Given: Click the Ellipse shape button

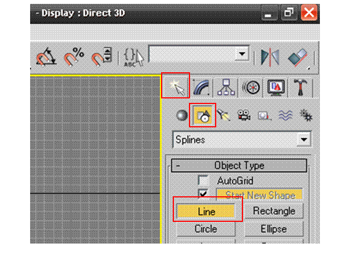Looking at the screenshot, I should [x=274, y=229].
